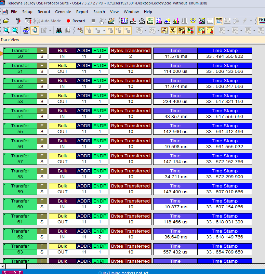Click the hide chirps bird icon
Viewport: 265px width, 274px height.
click(x=210, y=30)
